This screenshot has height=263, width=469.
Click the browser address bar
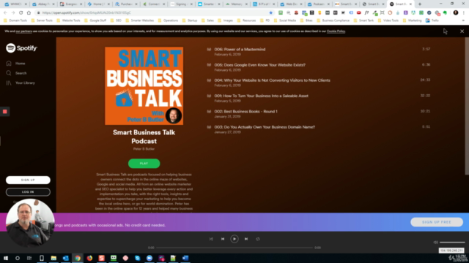[x=152, y=13]
